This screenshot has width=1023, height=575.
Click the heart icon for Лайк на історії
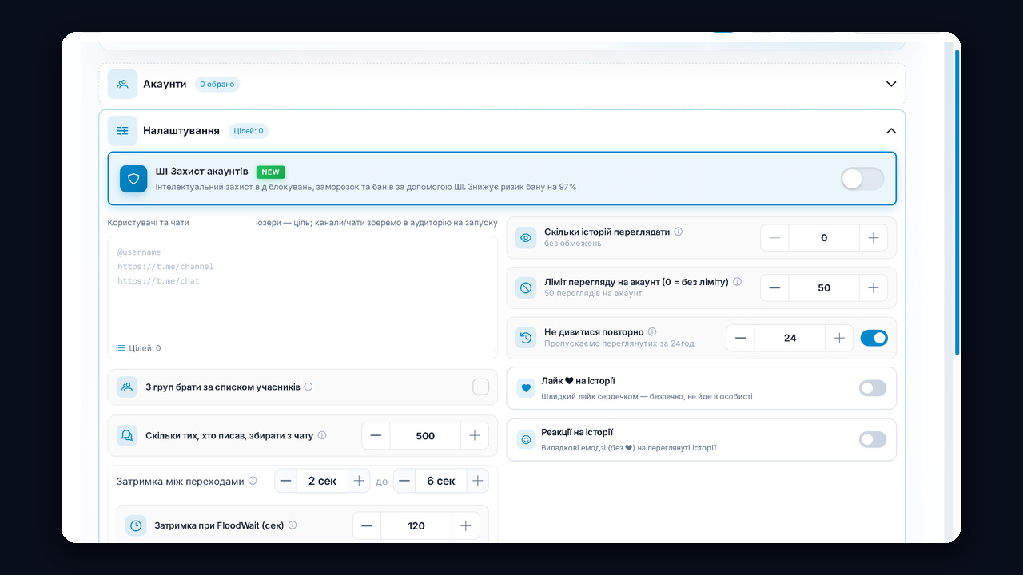point(526,388)
